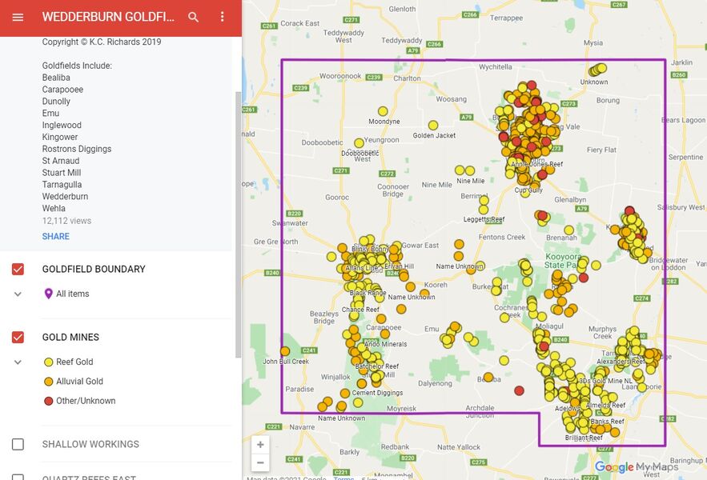Click the orange Alluvial Gold legend circle

(48, 382)
